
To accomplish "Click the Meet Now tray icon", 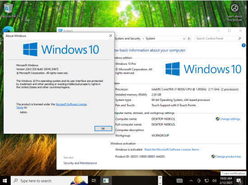I will point(199,181).
